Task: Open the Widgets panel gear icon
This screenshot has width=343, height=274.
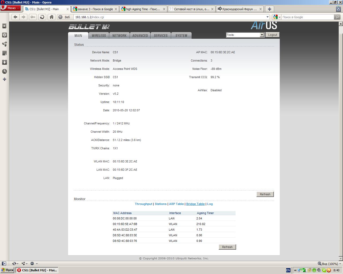Action: point(4,35)
